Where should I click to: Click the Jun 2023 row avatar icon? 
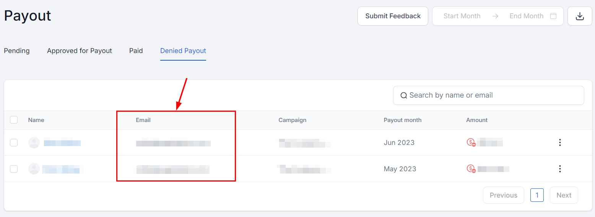click(34, 143)
